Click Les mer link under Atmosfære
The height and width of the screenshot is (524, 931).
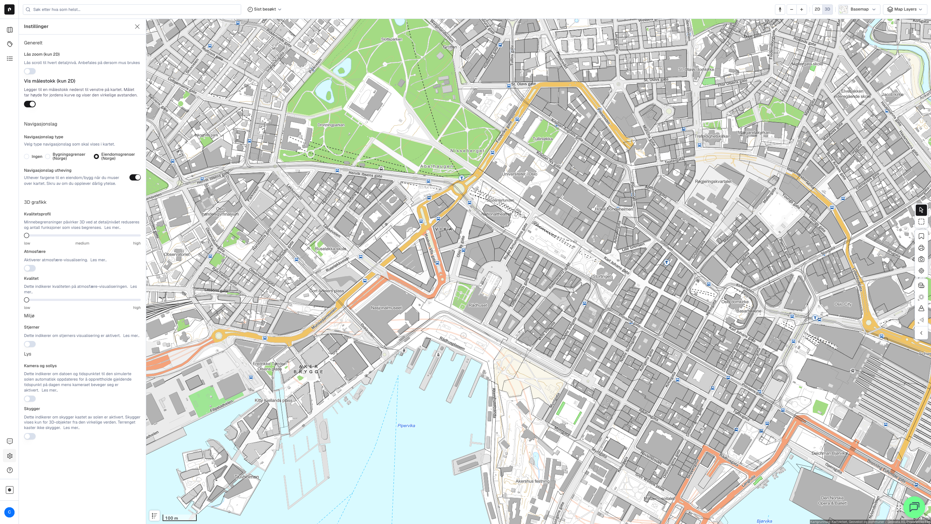tap(99, 260)
